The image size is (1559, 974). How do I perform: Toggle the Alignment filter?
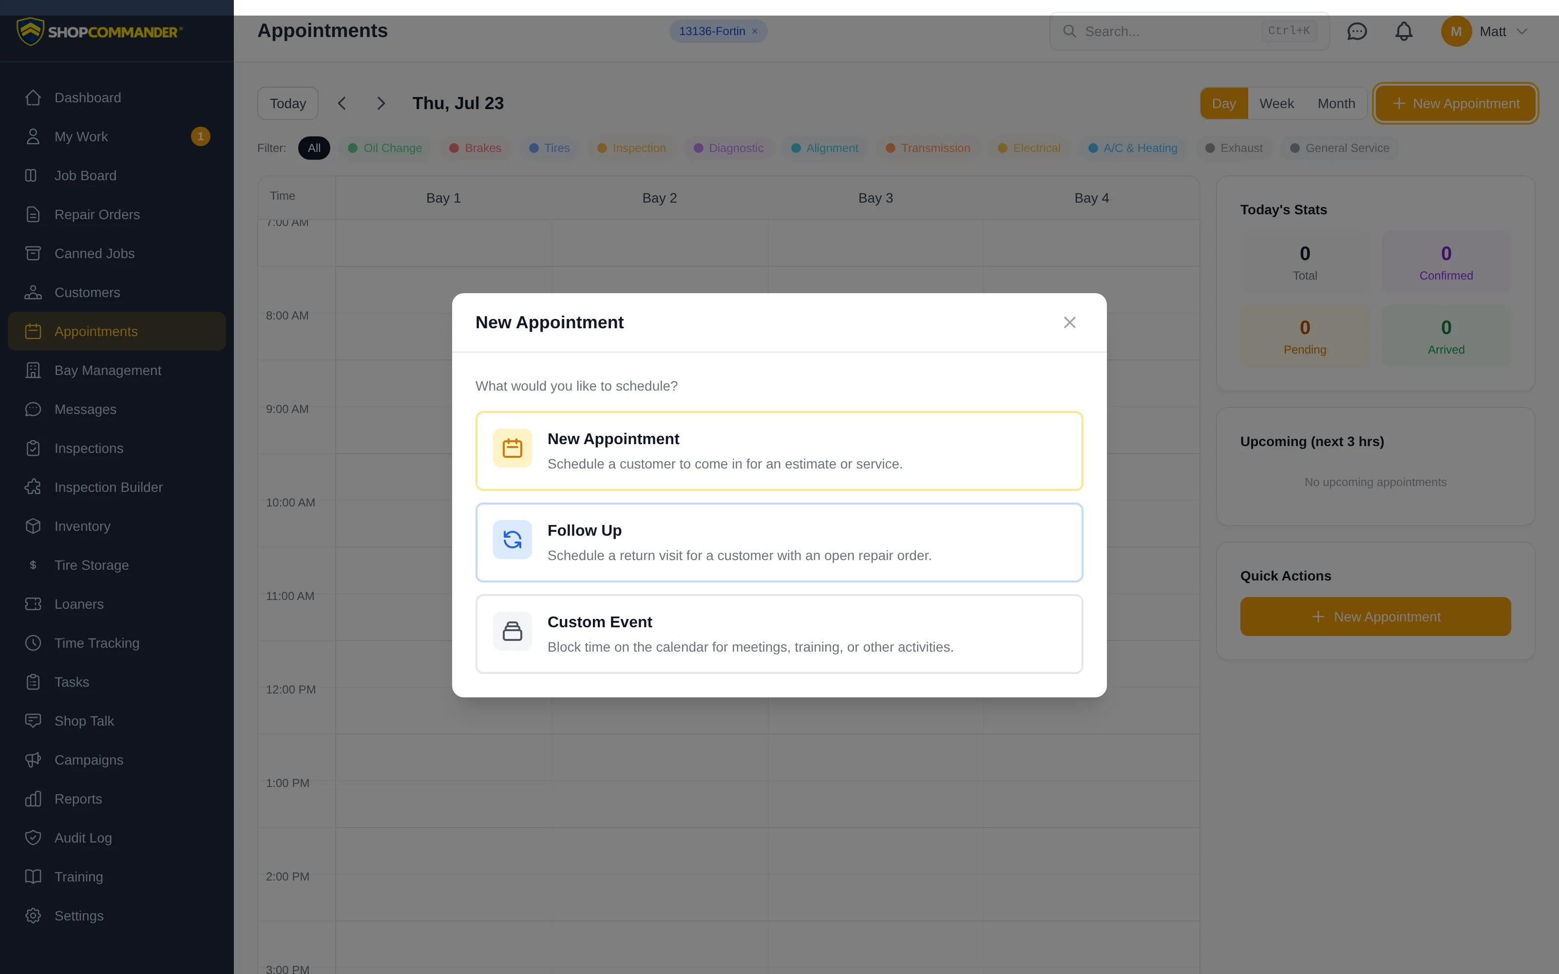(x=825, y=148)
